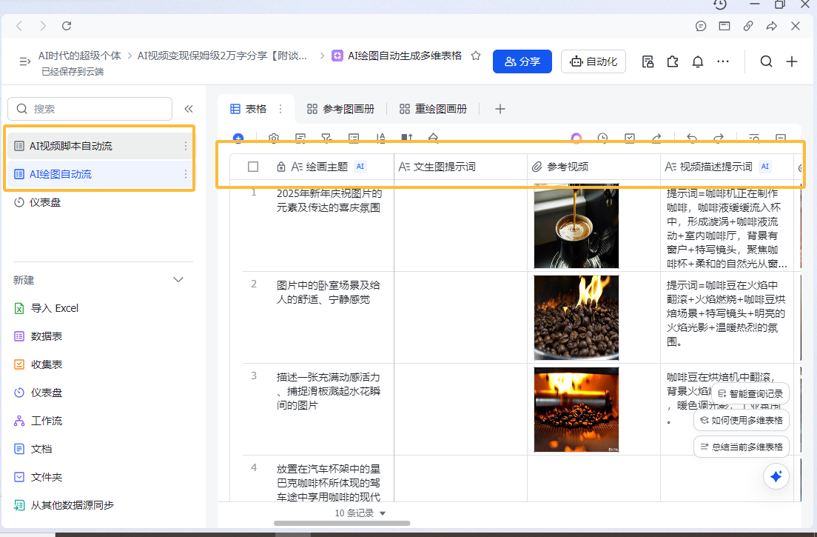
Task: Open more options for AI视频脚本自动流
Action: (x=186, y=146)
